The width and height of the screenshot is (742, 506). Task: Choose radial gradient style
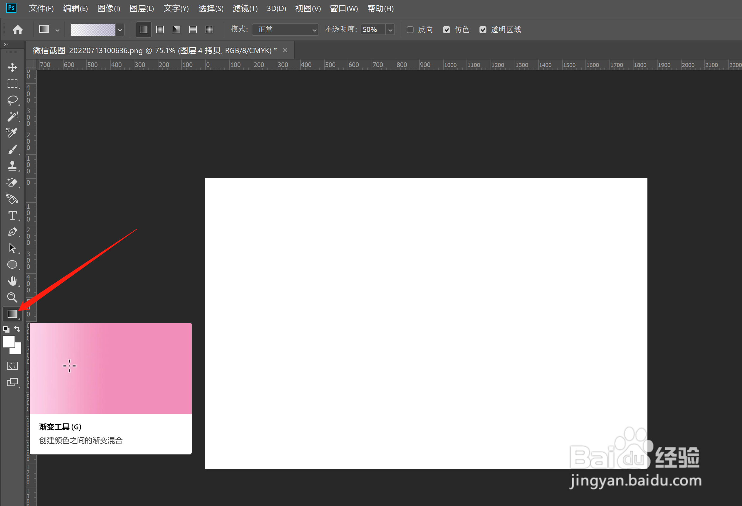(160, 29)
